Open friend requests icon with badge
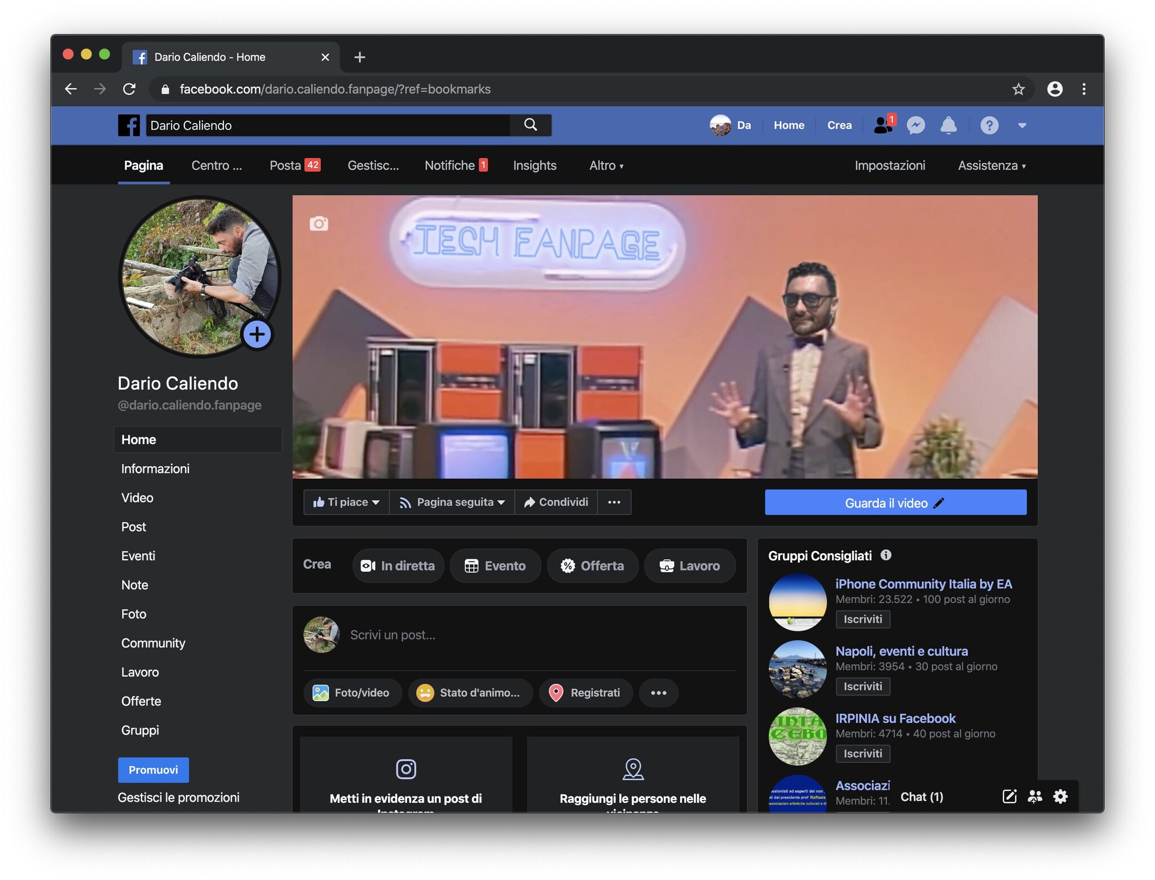 [883, 125]
